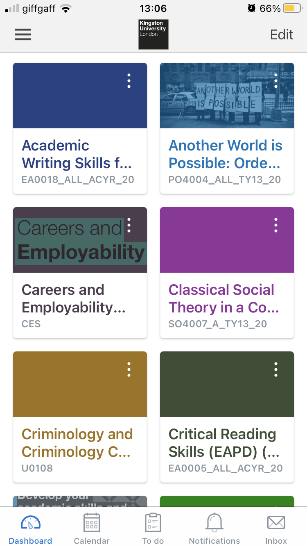Open options for Another World is Possible card
This screenshot has height=547, width=307.
pos(276,81)
